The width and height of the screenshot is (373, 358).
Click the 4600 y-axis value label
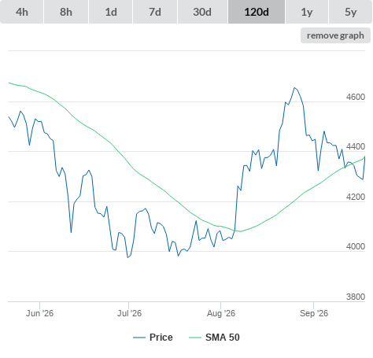pos(356,97)
